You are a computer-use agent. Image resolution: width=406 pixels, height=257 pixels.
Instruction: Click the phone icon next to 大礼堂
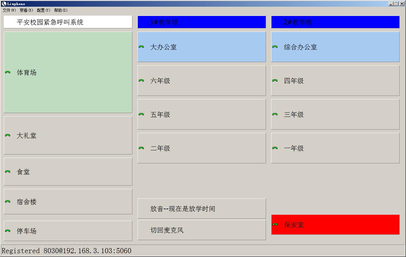(8, 135)
